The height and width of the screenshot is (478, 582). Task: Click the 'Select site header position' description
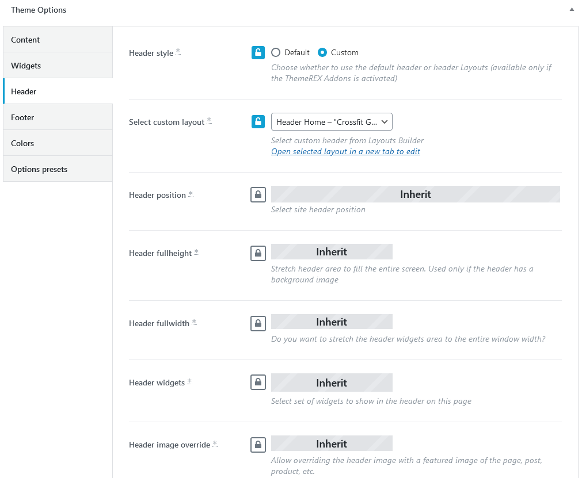coord(318,209)
